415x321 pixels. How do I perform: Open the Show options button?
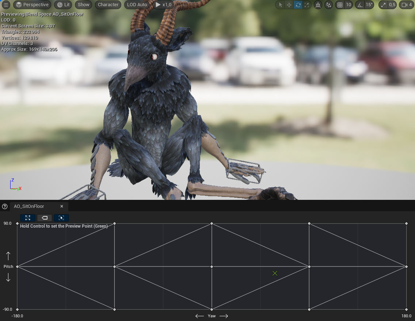click(83, 5)
